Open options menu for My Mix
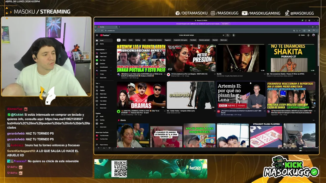Viewport: 326px width, 183px height. (x=265, y=74)
